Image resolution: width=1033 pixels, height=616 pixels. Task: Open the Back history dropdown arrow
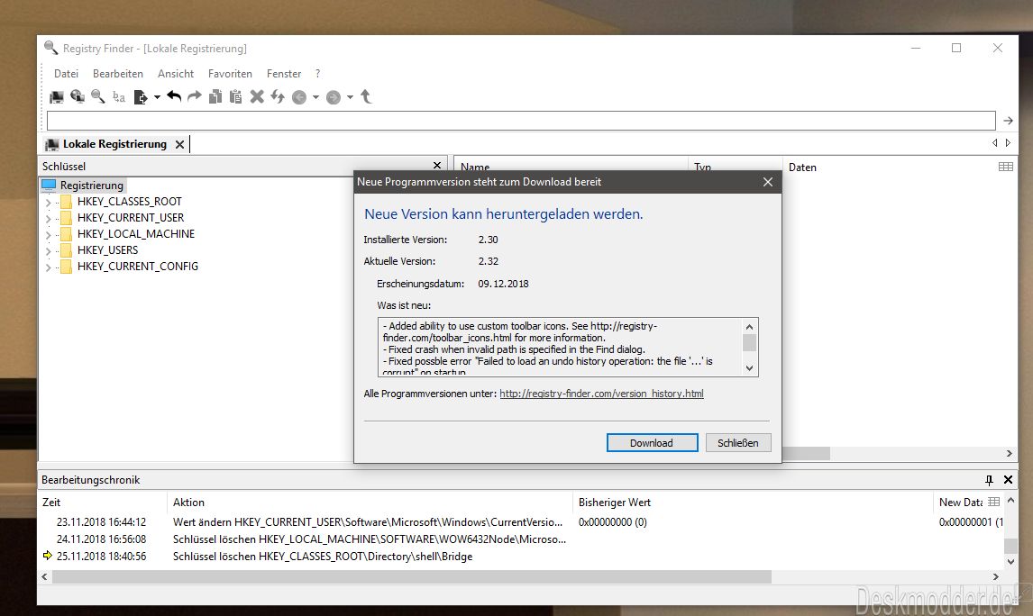pyautogui.click(x=315, y=97)
